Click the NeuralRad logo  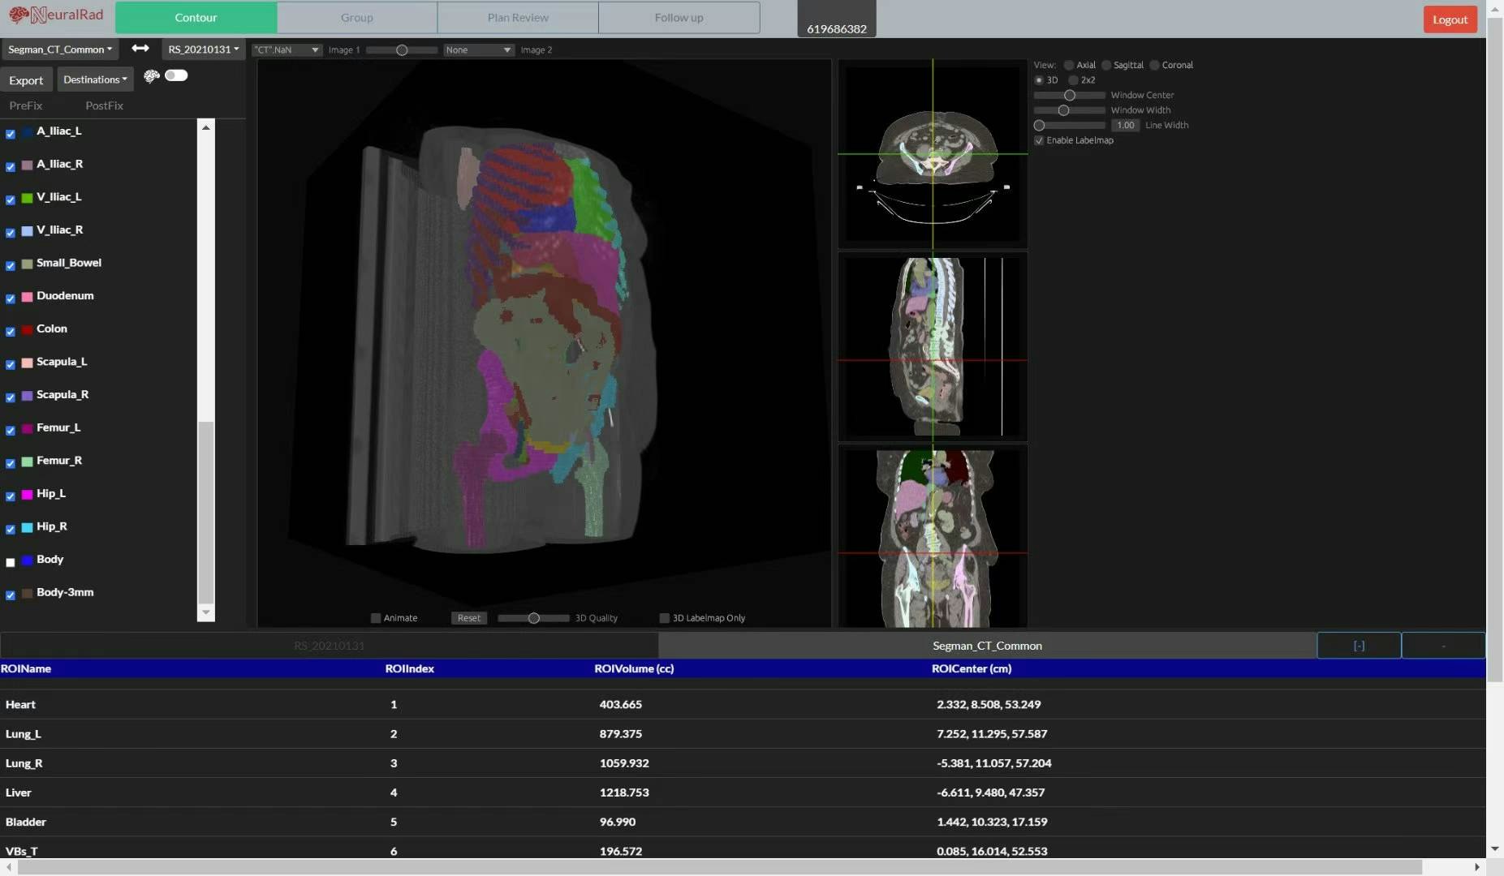57,15
